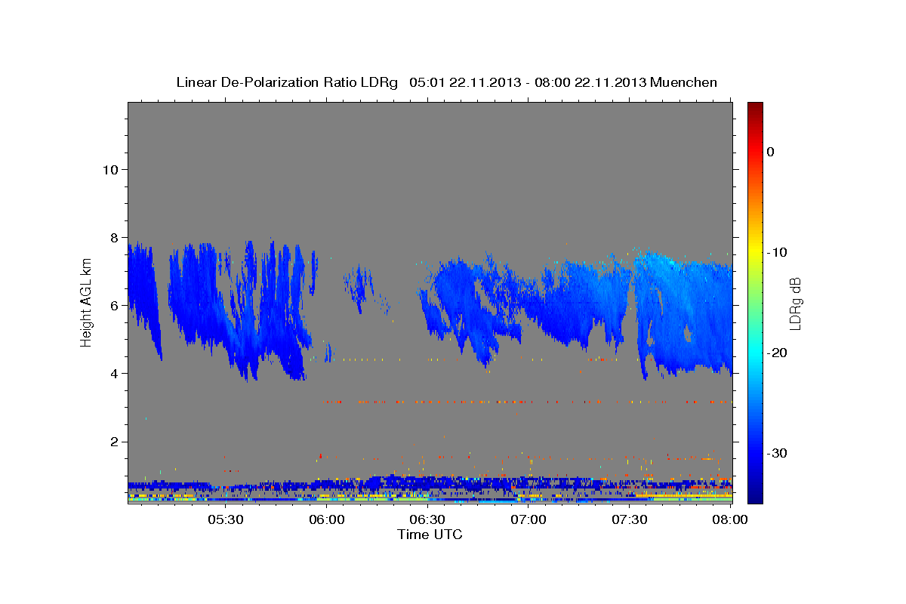Image resolution: width=906 pixels, height=604 pixels.
Task: Click the '06:30' time tick label
Action: 427,519
